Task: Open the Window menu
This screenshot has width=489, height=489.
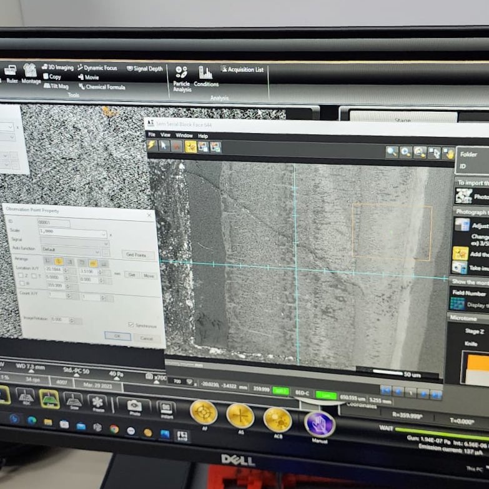Action: pos(184,136)
